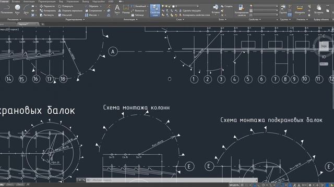The image size is (334, 187).
Task: Activate the Повернуть rotate command
Action: point(66,6)
